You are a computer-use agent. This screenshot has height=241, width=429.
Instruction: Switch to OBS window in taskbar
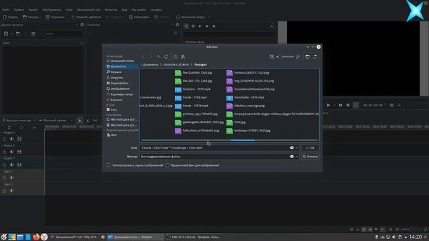click(x=194, y=237)
